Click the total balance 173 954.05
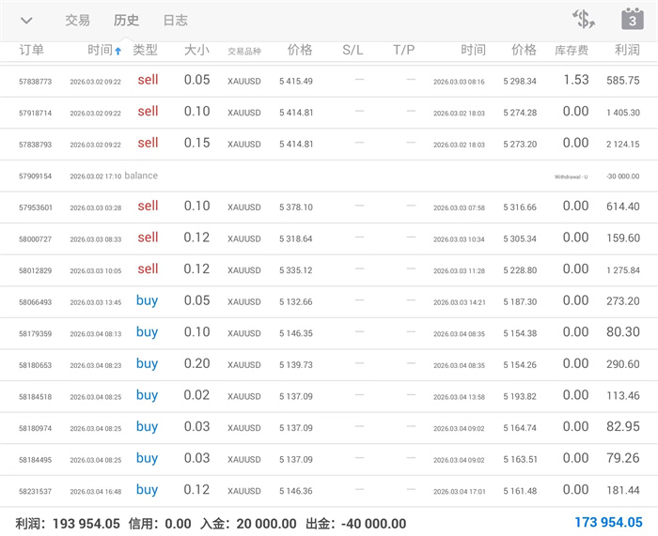 point(608,523)
